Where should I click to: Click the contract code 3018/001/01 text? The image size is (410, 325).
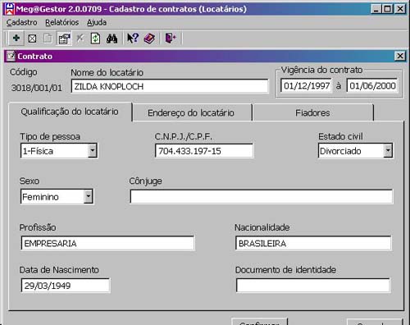point(37,88)
